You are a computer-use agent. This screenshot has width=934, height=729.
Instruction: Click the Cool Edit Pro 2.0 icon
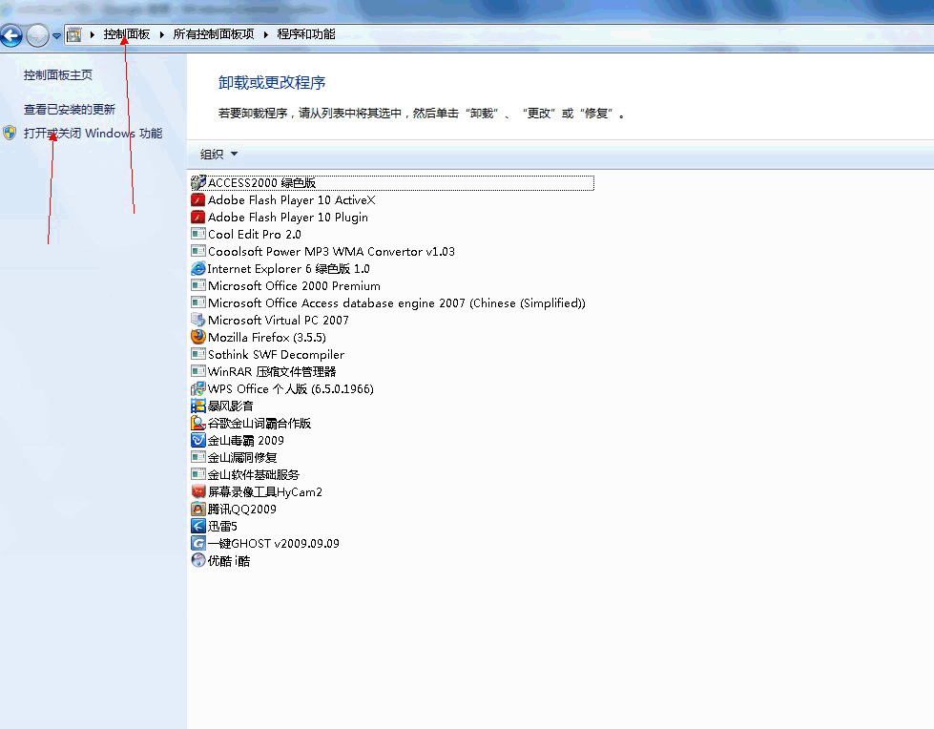pos(198,234)
